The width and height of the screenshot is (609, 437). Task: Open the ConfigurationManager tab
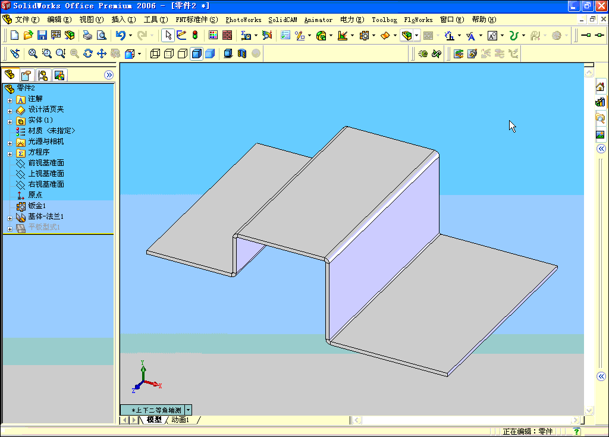click(43, 75)
